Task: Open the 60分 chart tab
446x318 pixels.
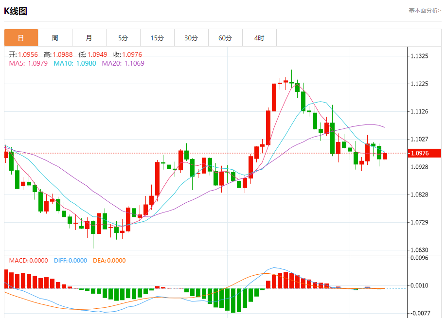Action: (x=225, y=38)
